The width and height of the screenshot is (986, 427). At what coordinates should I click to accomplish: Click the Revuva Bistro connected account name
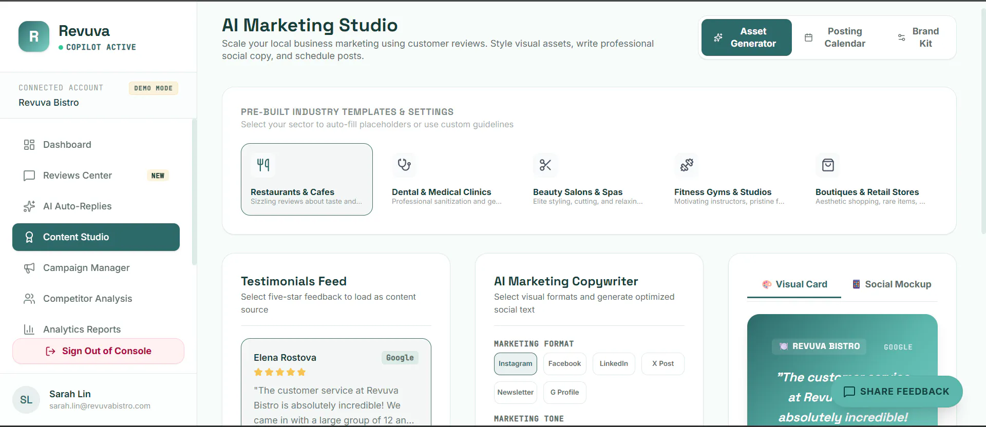(49, 103)
